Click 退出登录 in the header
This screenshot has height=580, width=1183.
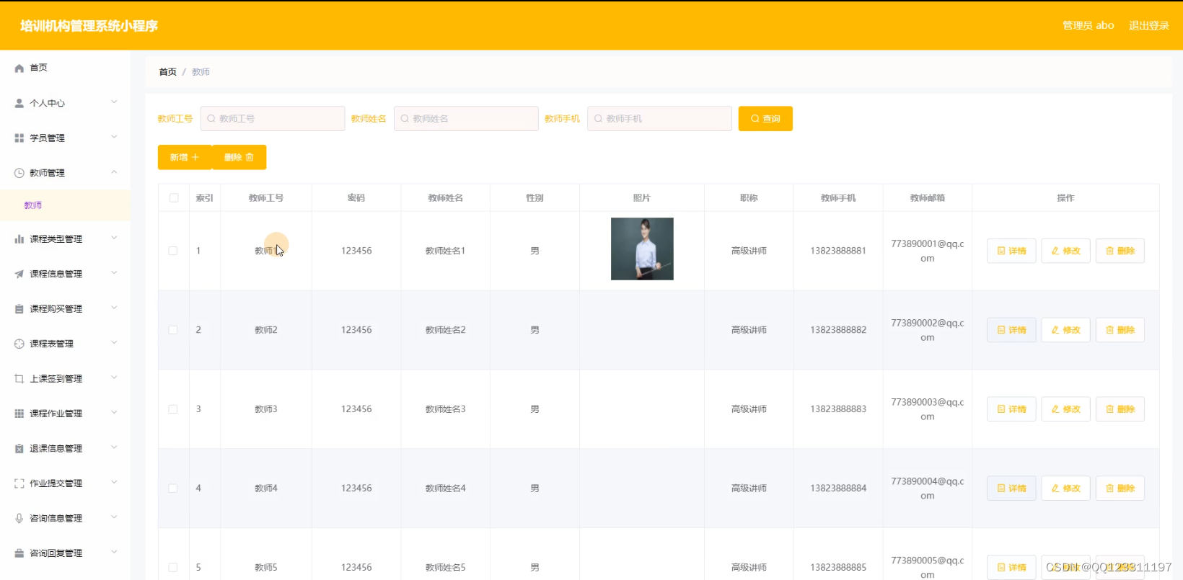tap(1149, 25)
